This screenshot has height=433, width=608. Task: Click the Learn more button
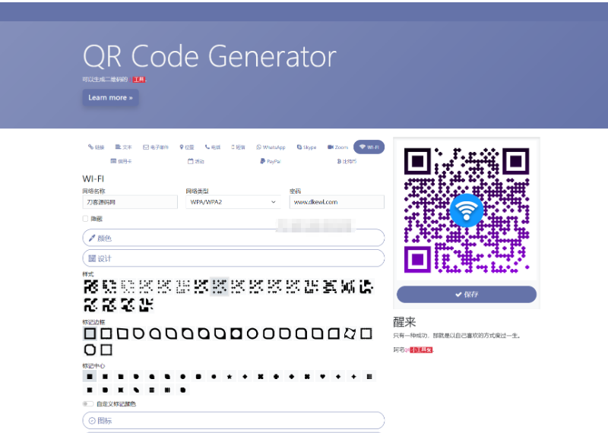pyautogui.click(x=110, y=98)
